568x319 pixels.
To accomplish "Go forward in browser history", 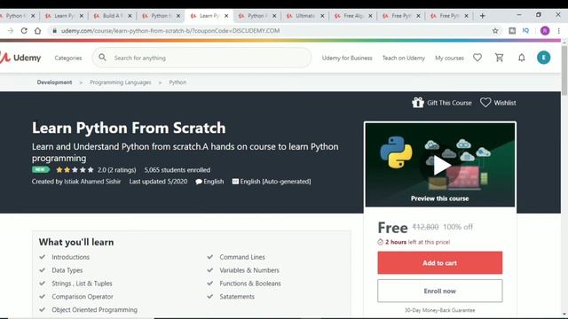I will (11, 31).
